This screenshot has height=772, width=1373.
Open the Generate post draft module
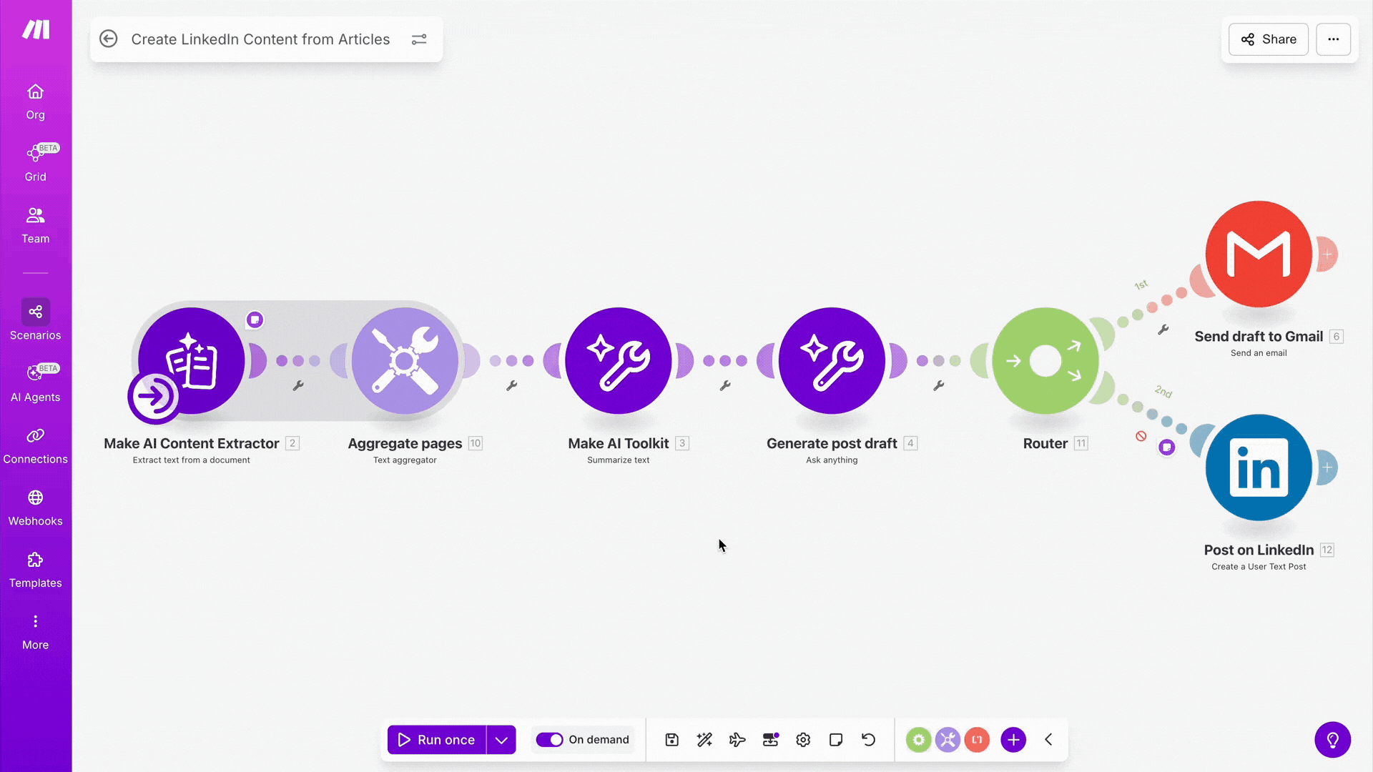pos(832,361)
